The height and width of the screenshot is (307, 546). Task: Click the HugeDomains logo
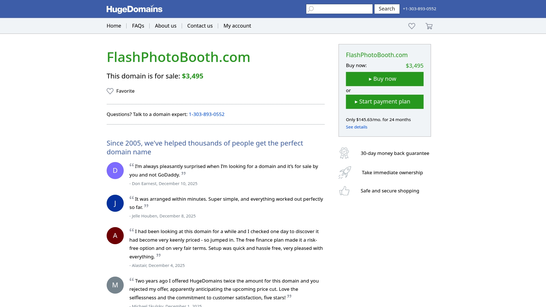tap(134, 9)
